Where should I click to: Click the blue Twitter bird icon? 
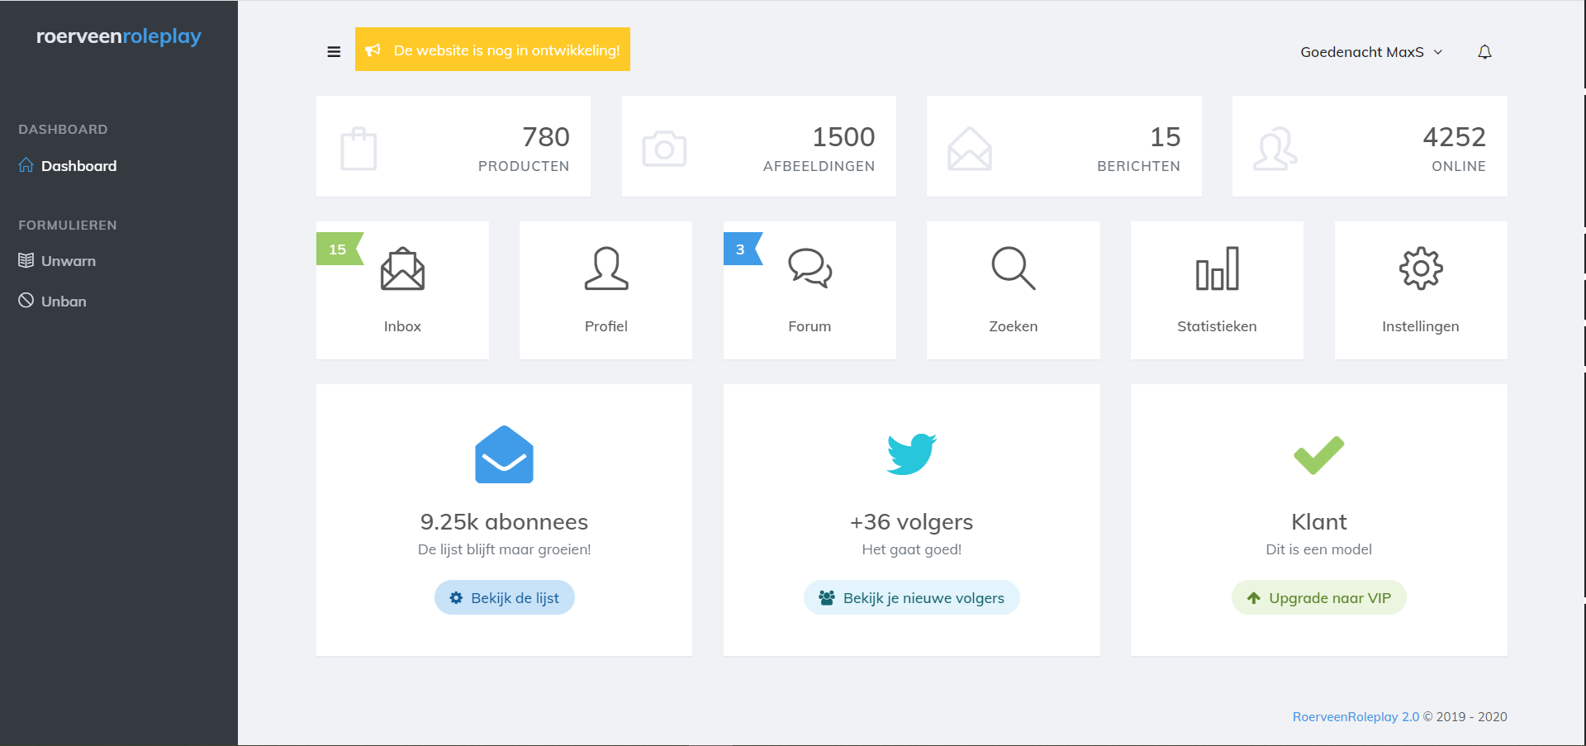[x=911, y=454]
